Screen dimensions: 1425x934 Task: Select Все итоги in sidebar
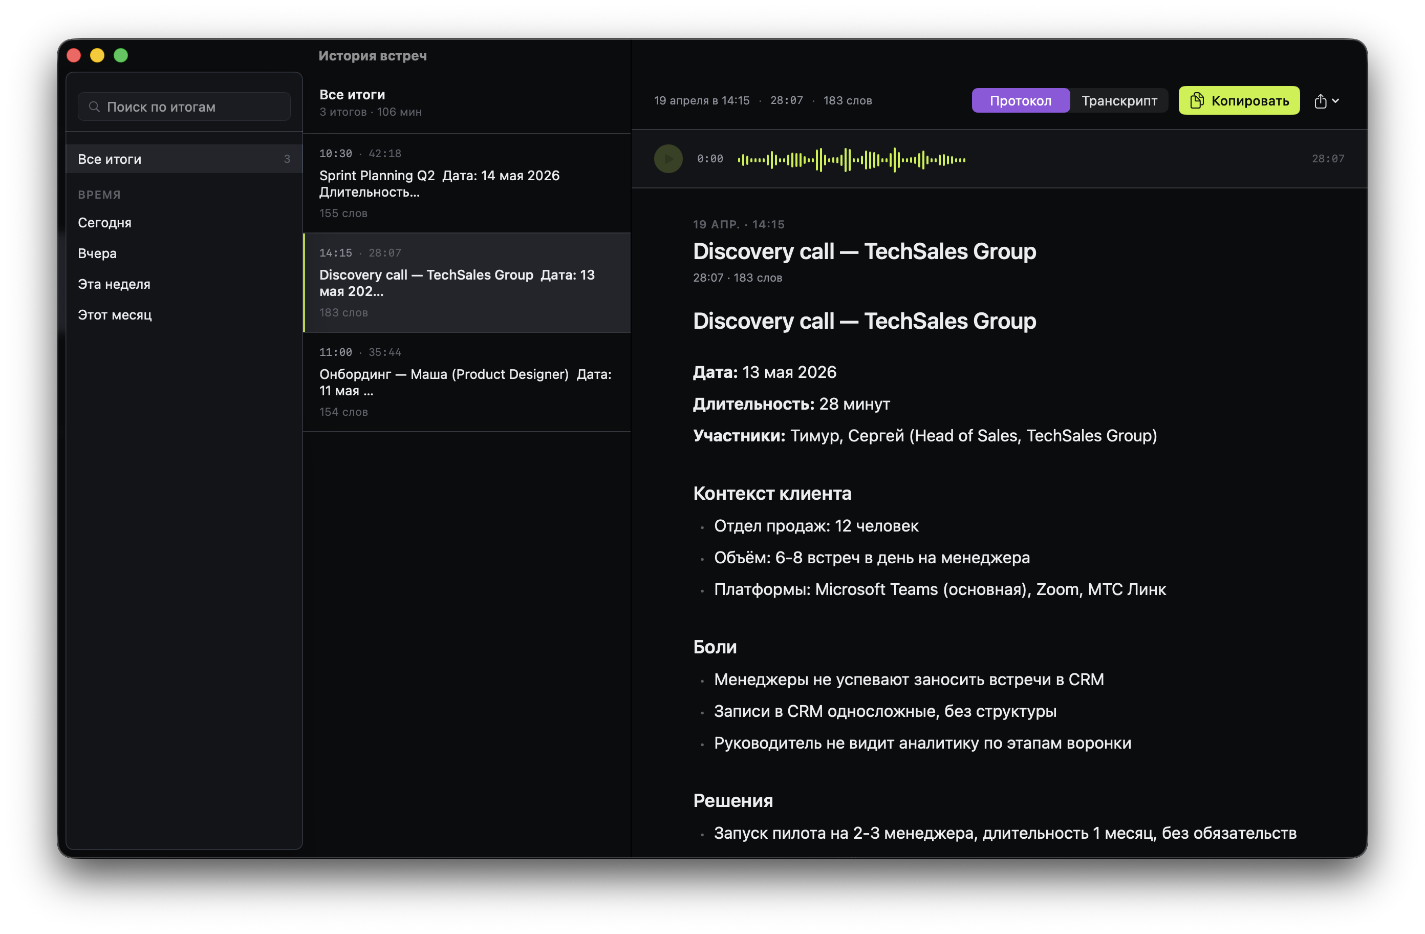(184, 159)
